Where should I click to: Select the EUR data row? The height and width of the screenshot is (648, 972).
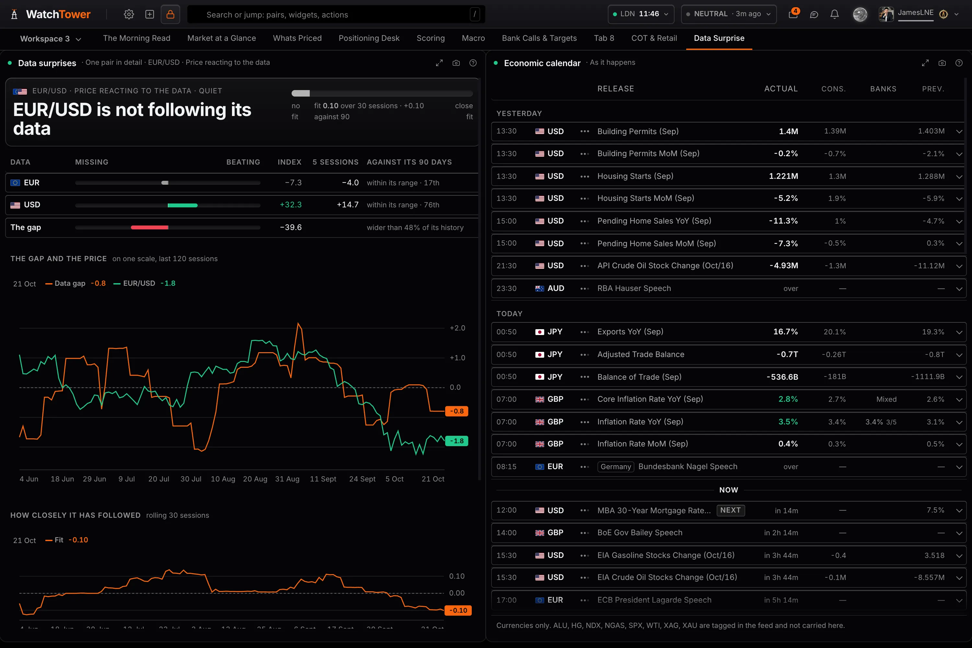[242, 183]
